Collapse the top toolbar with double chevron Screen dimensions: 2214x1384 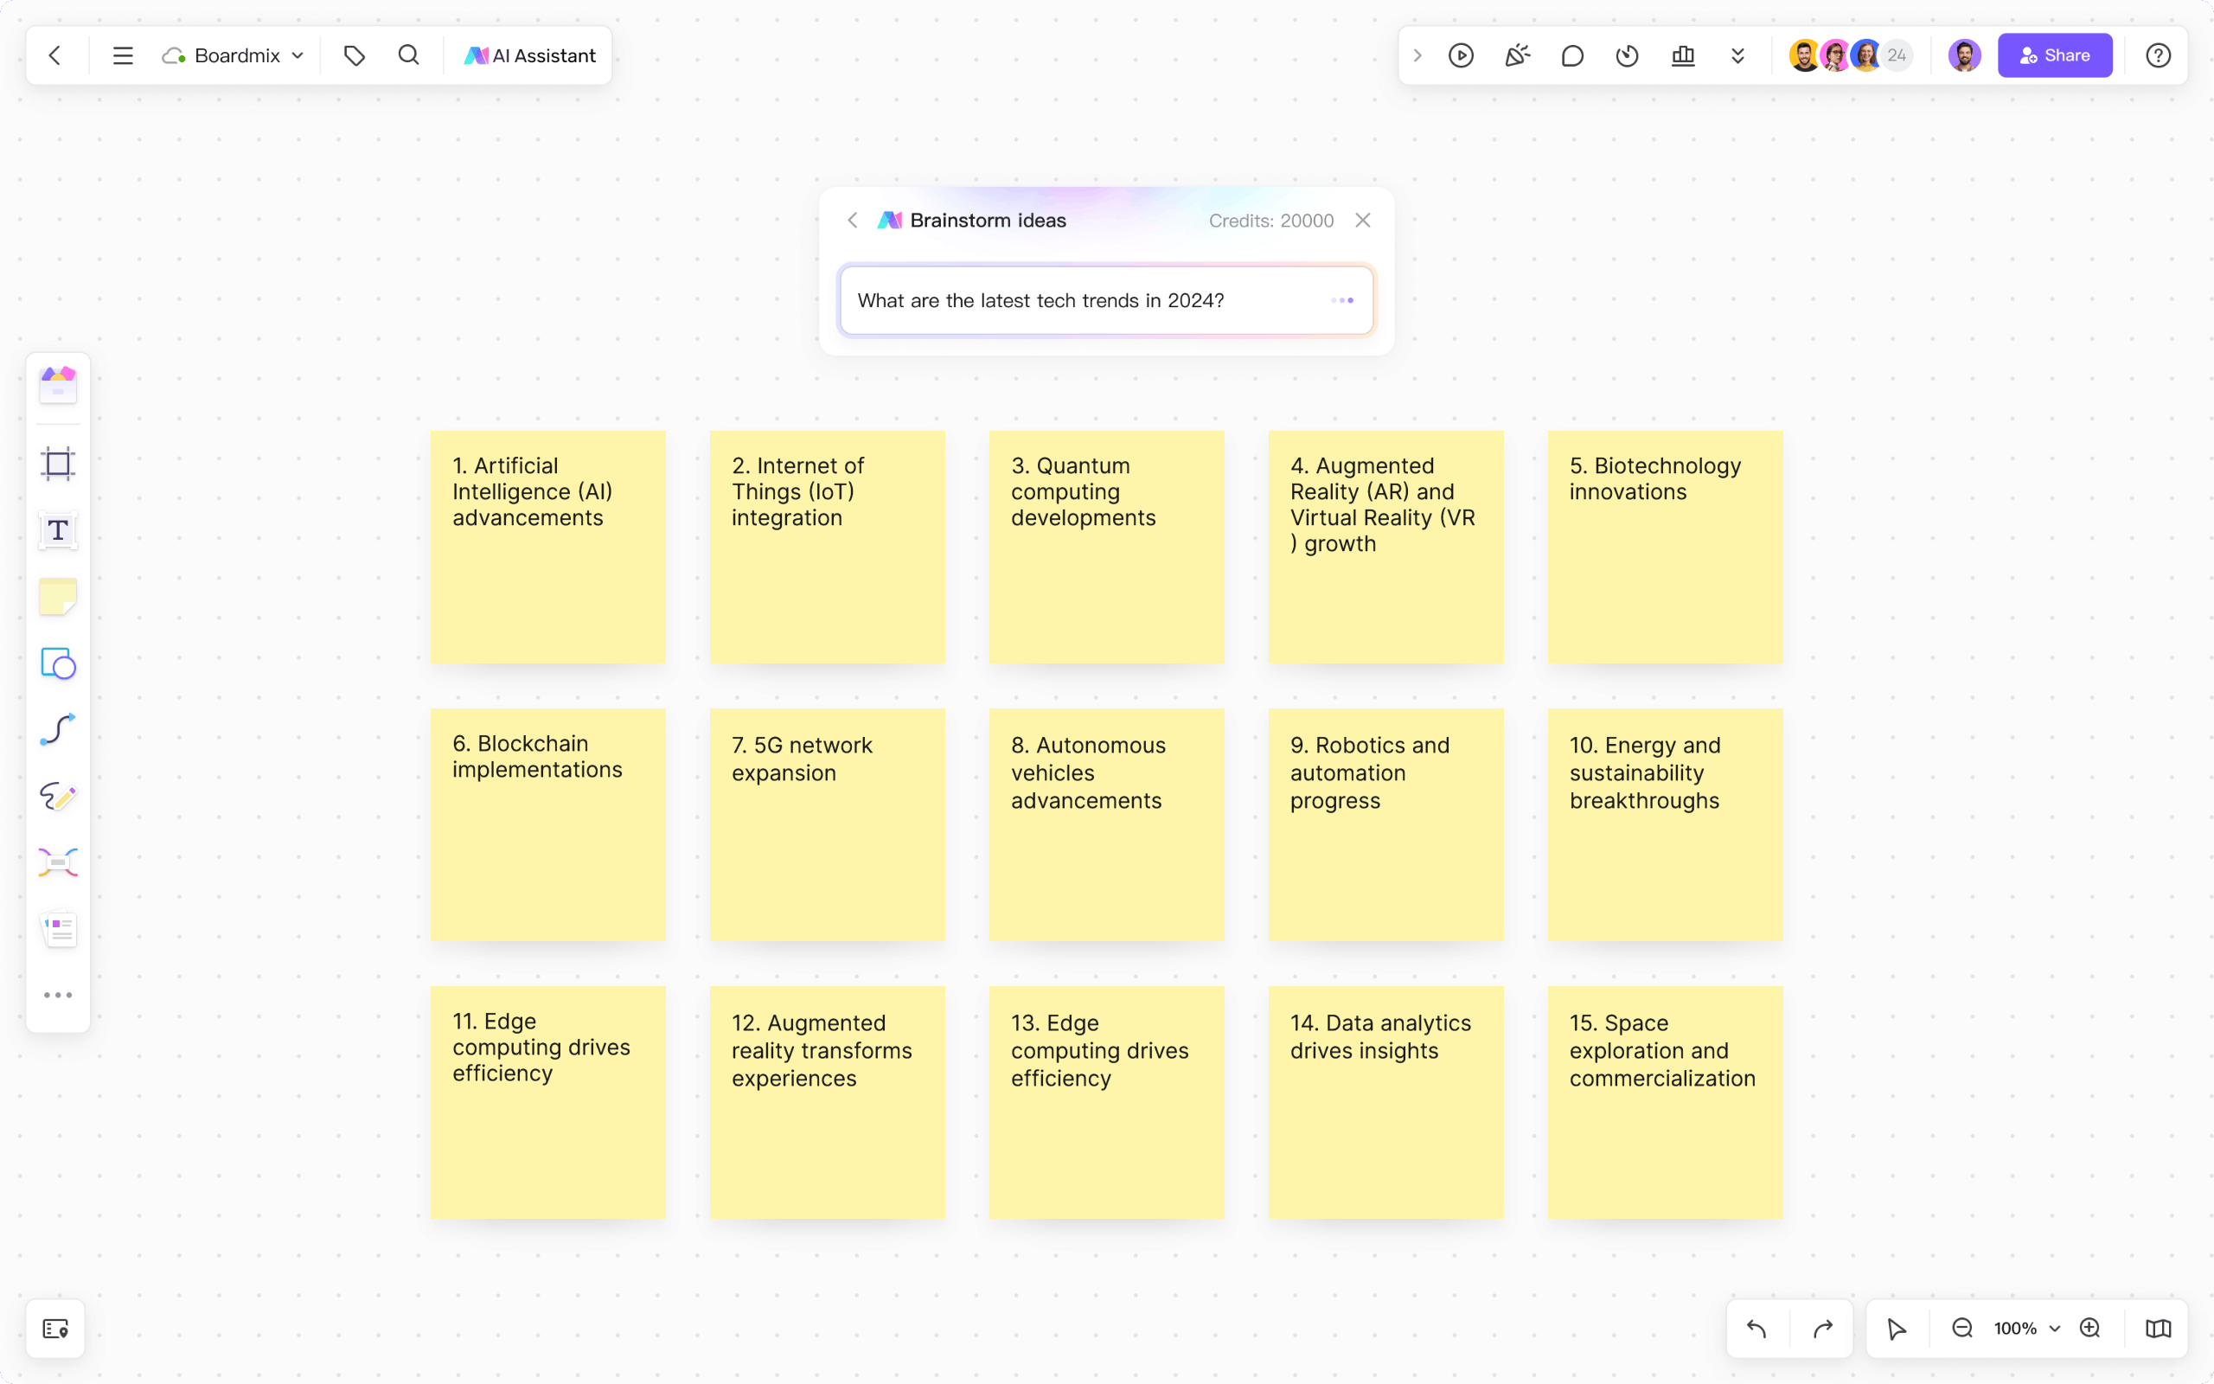1737,54
